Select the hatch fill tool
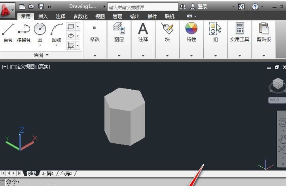This screenshot has width=286, height=186. pos(71,45)
